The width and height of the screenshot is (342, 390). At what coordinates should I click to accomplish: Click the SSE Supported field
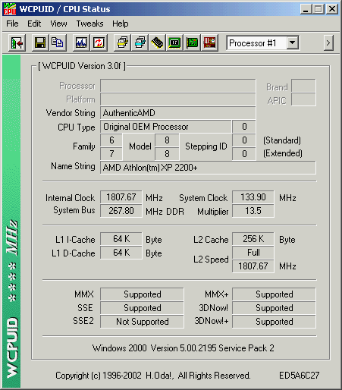click(142, 308)
